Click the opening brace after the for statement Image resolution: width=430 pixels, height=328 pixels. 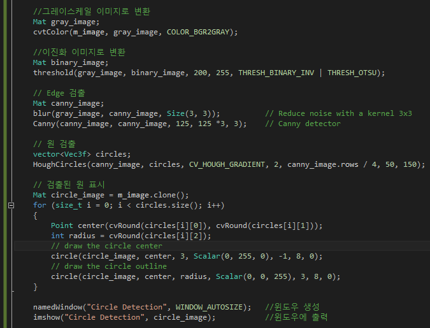point(35,215)
